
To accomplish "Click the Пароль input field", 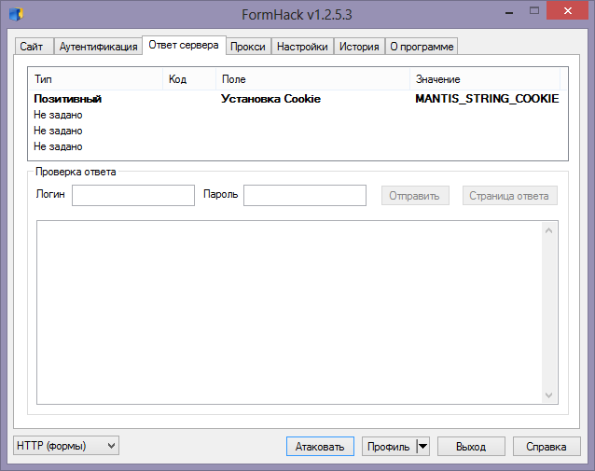I will click(x=305, y=195).
